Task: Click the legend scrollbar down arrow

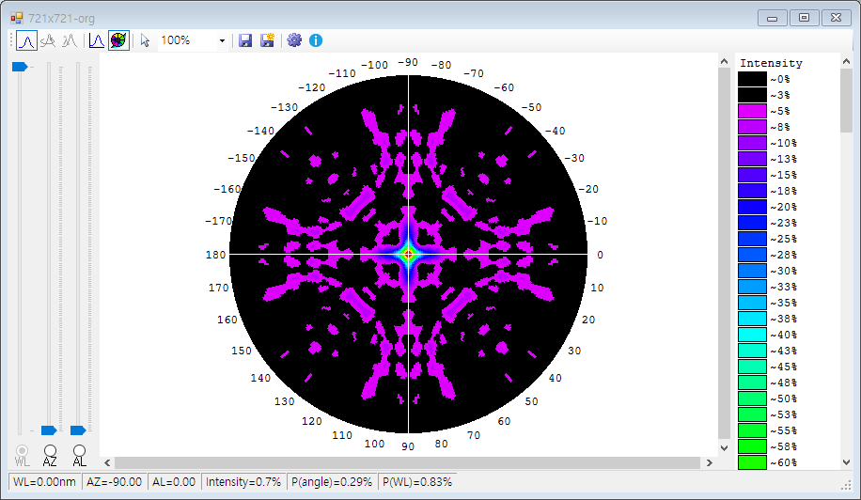Action: [x=846, y=462]
